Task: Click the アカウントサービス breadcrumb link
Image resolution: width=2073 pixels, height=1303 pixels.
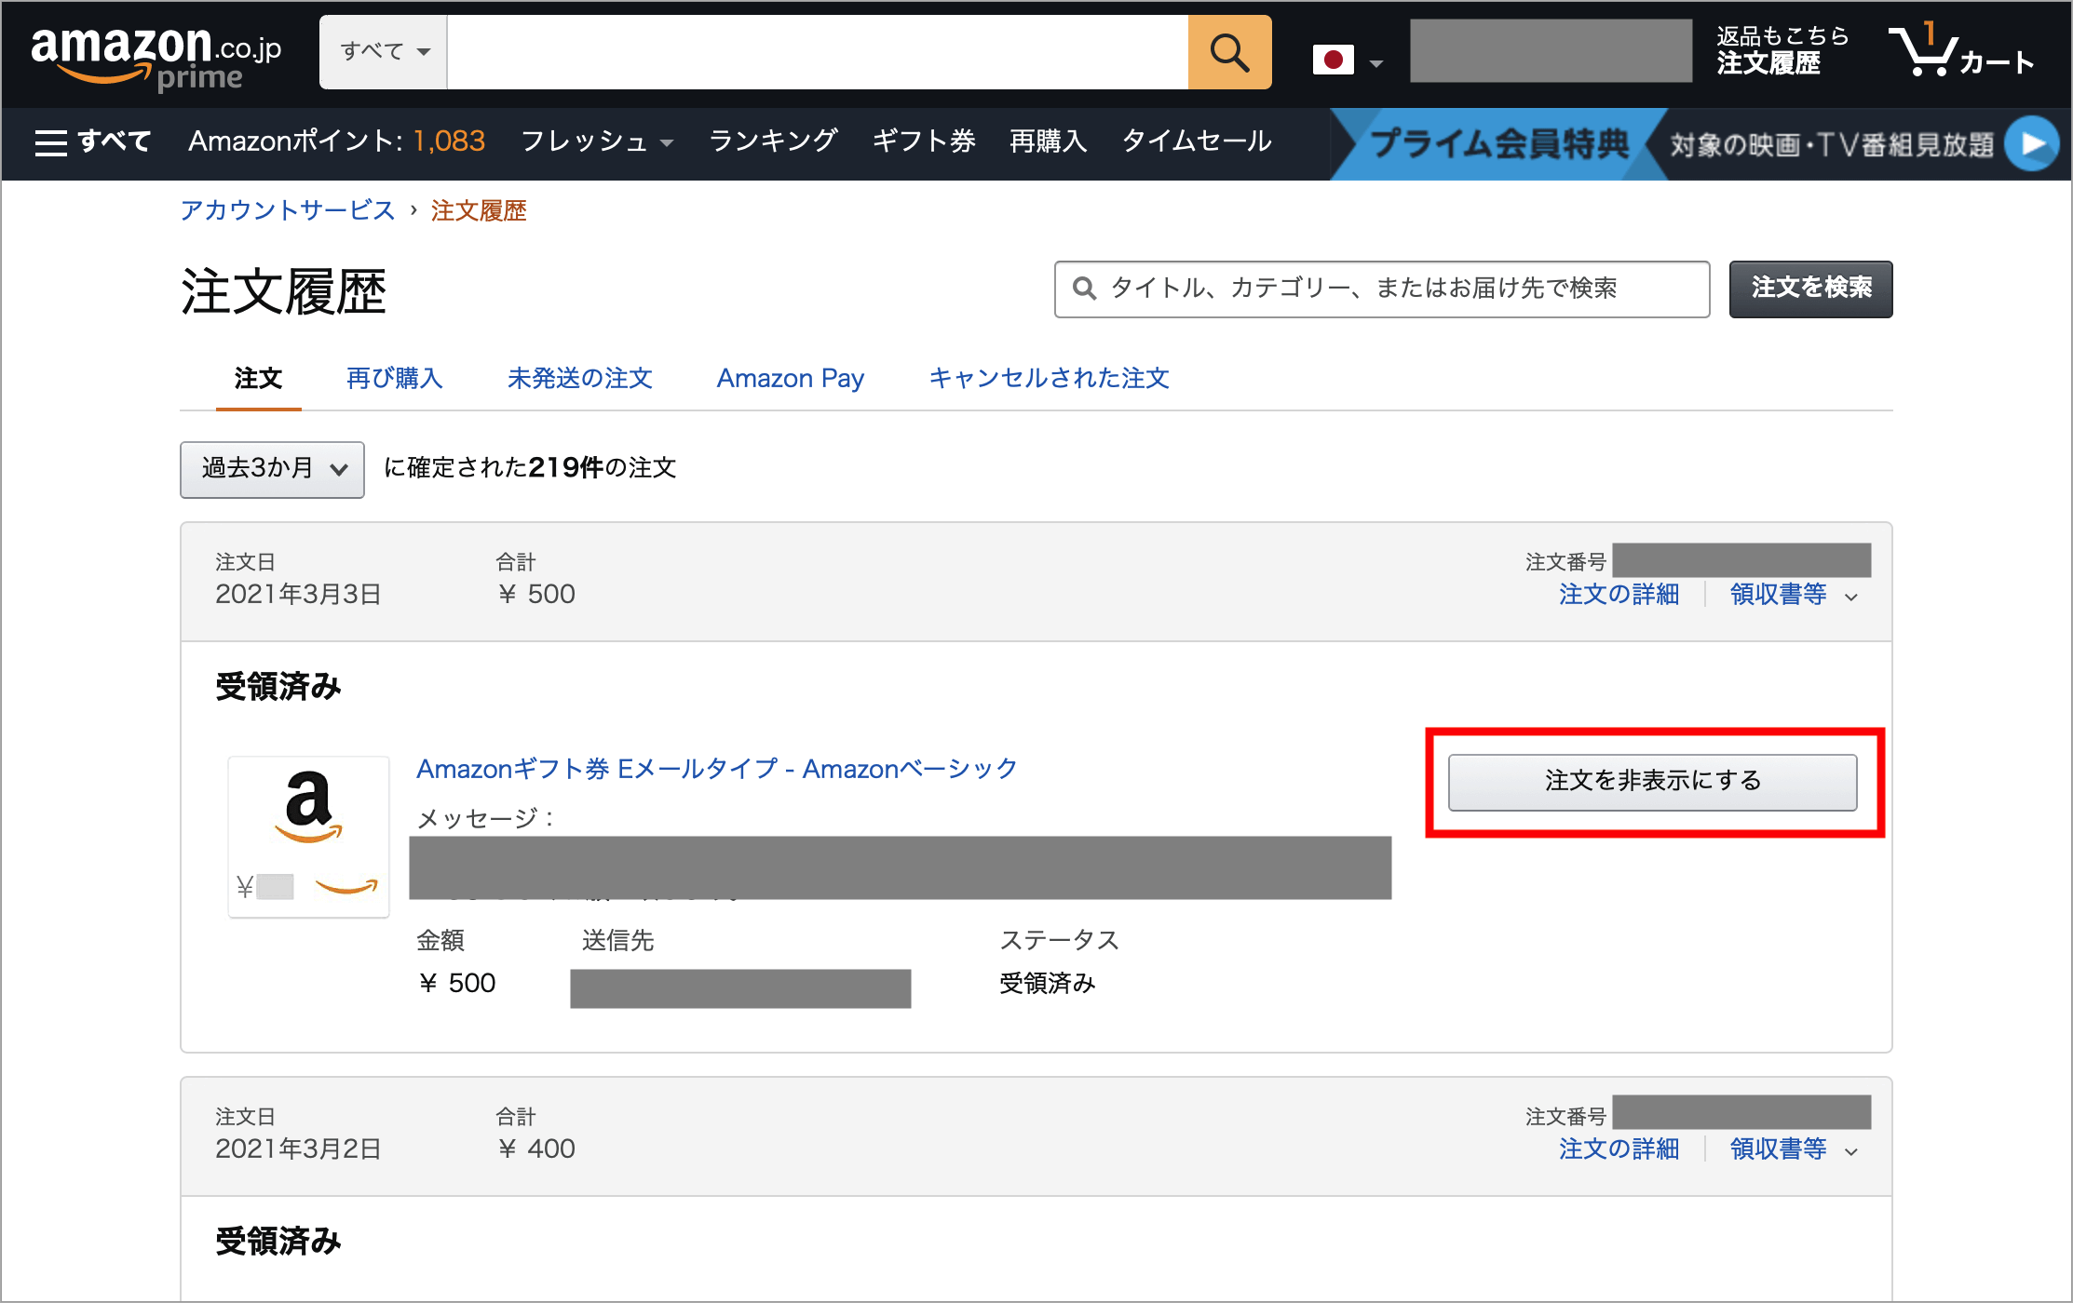Action: pos(288,210)
